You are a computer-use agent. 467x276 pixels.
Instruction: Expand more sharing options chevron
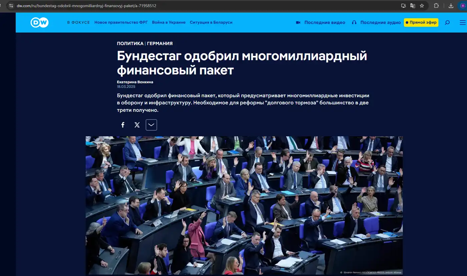coord(151,125)
